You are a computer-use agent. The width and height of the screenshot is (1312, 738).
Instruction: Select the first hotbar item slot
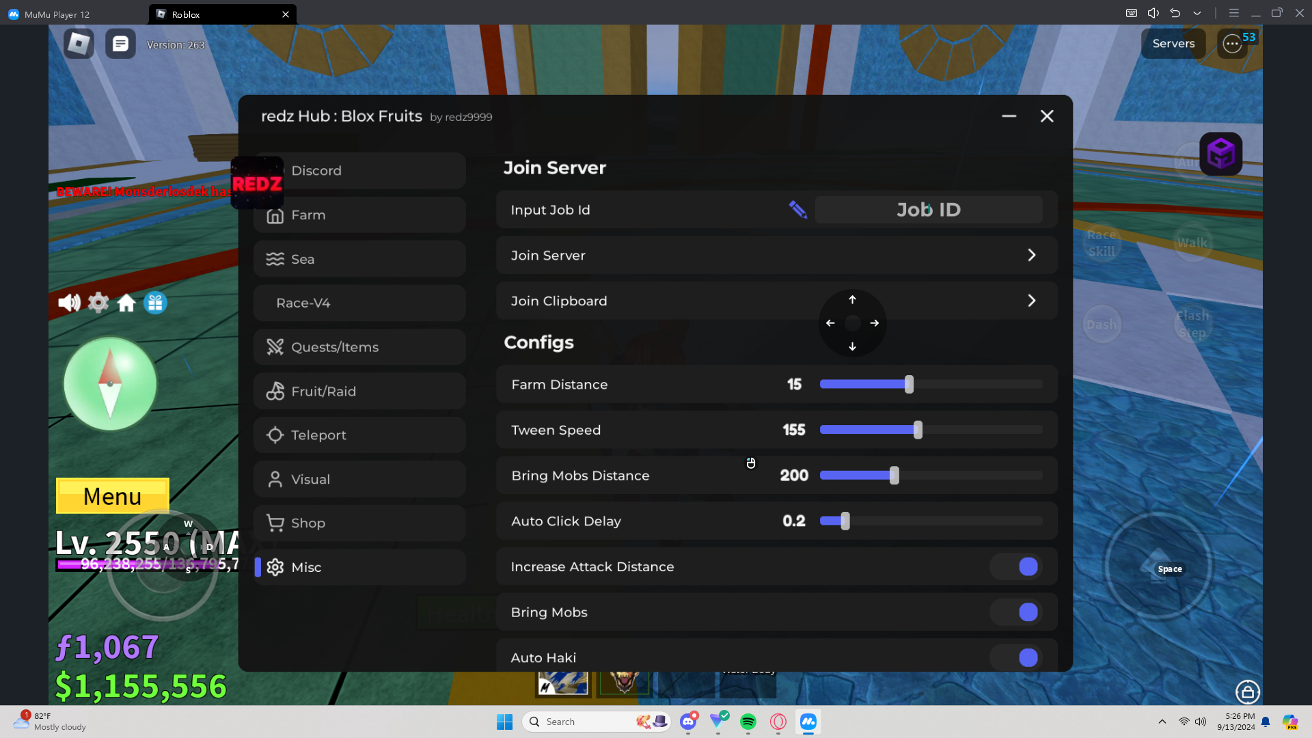pos(563,683)
